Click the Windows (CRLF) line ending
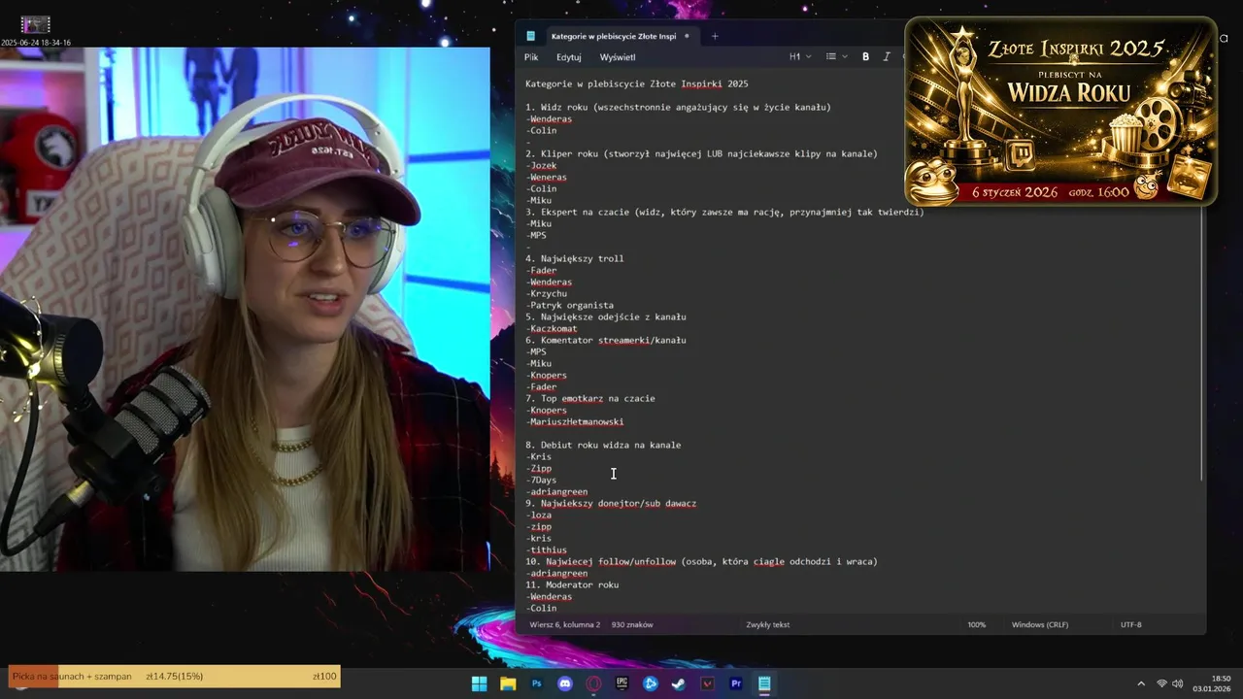 [x=1040, y=624]
